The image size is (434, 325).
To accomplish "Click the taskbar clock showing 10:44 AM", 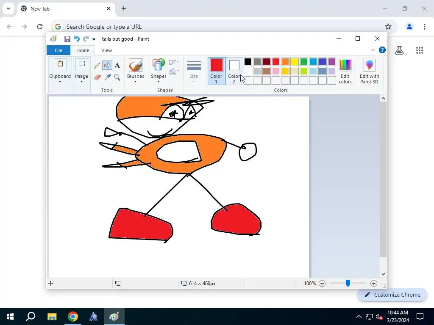I will pyautogui.click(x=398, y=317).
